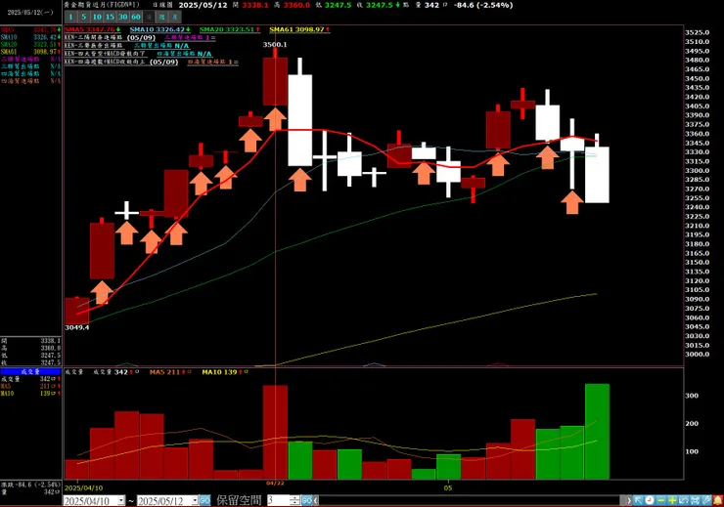This screenshot has width=724, height=507.
Task: Click the MA5 211 volume indicator label
Action: pyautogui.click(x=171, y=372)
